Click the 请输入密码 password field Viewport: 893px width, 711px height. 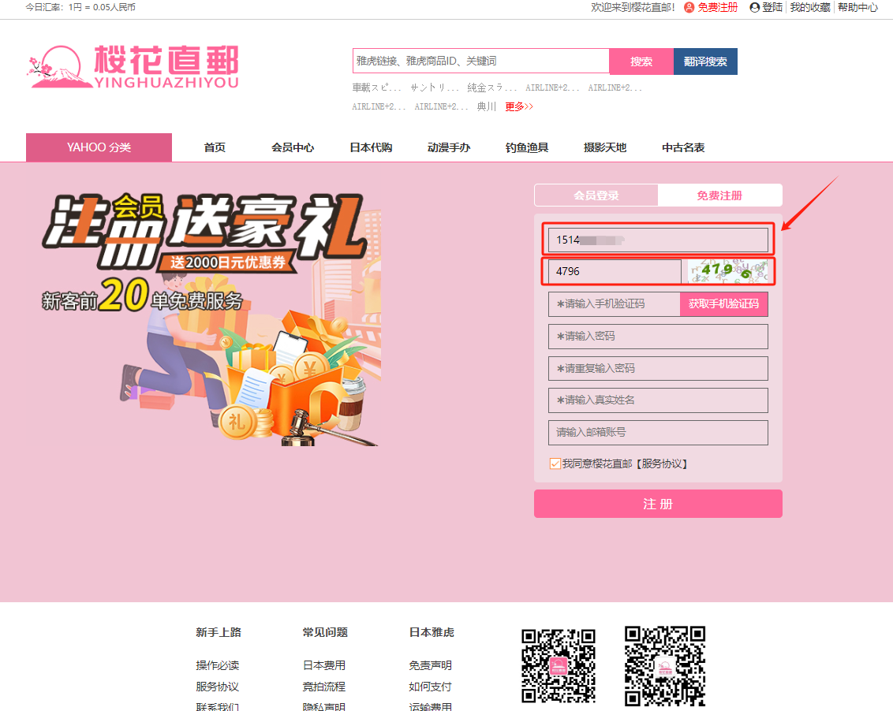[658, 336]
